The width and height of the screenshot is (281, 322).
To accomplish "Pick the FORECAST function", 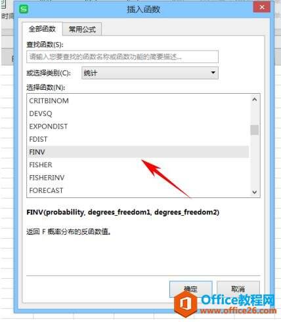I will pos(138,190).
